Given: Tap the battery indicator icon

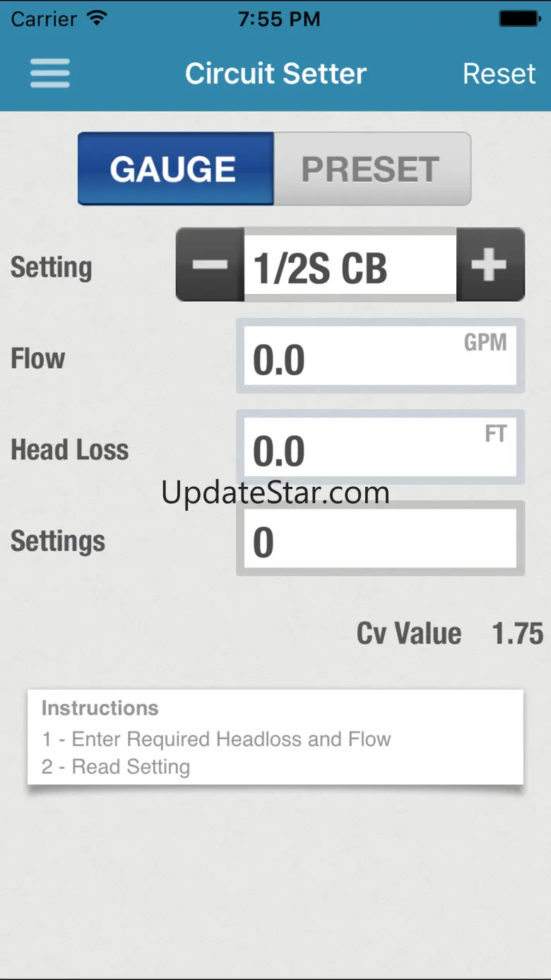Looking at the screenshot, I should [520, 18].
